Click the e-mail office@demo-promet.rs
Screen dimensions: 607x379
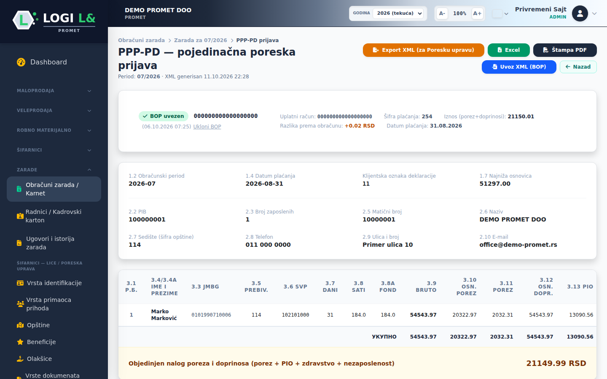(x=518, y=245)
